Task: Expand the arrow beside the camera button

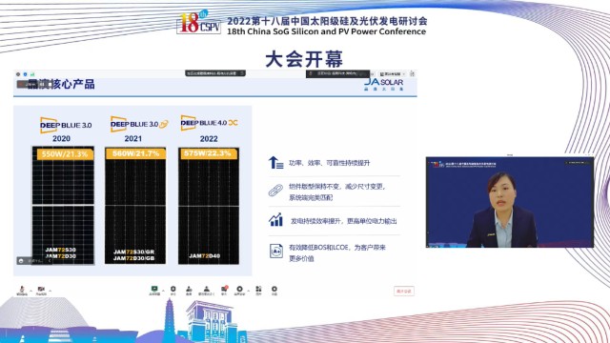Action: point(51,291)
